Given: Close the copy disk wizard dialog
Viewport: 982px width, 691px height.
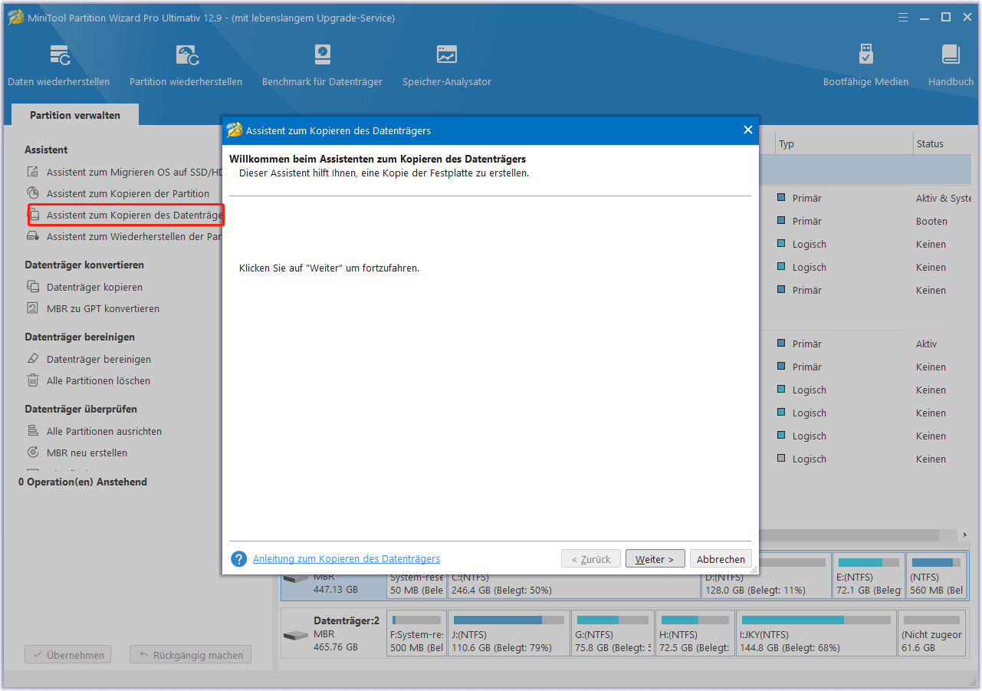Looking at the screenshot, I should tap(748, 130).
